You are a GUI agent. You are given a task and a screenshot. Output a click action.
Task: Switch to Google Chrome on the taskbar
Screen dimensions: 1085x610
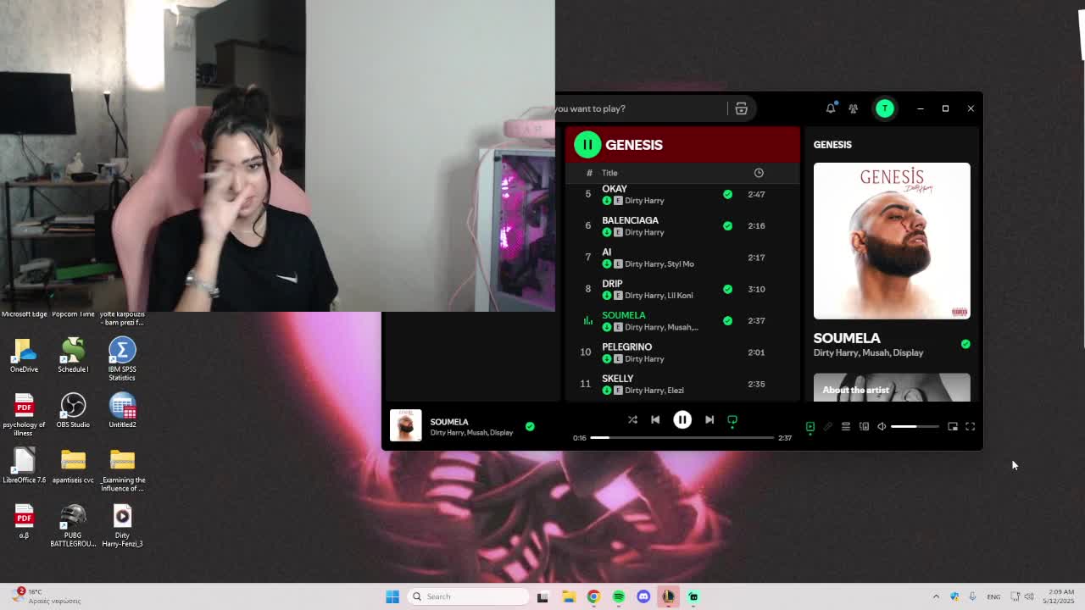click(x=593, y=596)
